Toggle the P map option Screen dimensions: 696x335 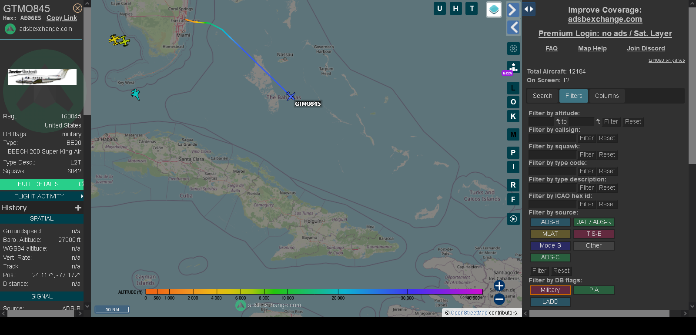point(513,153)
